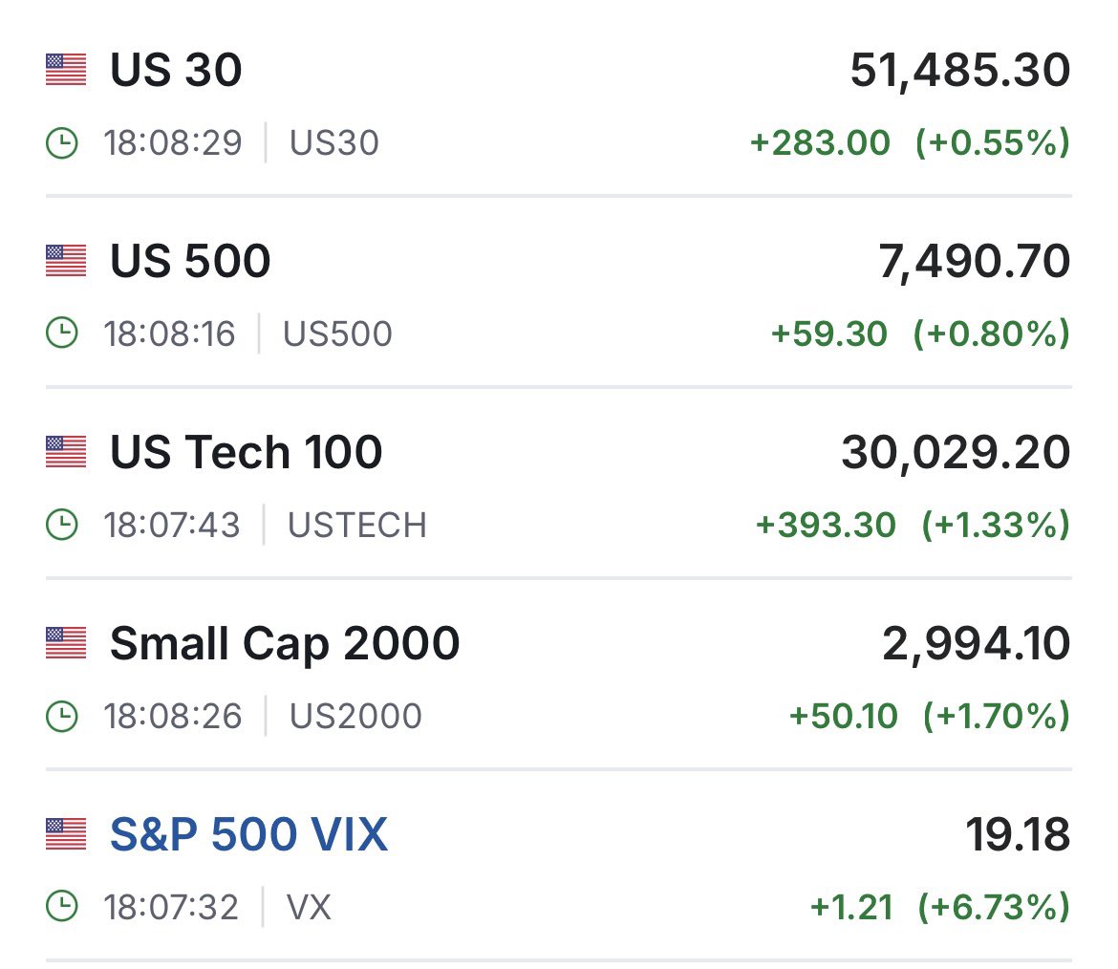Viewport: 1118px width, 969px height.
Task: Open the US Tech 100 title
Action: (x=246, y=452)
